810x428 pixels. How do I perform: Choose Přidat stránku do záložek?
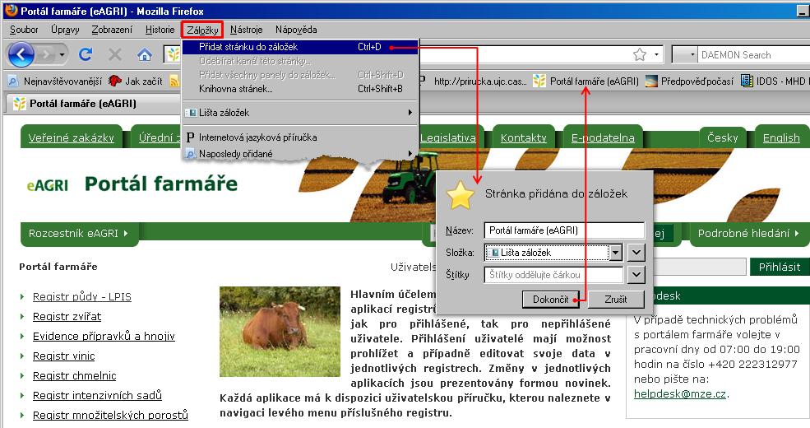tap(301, 47)
